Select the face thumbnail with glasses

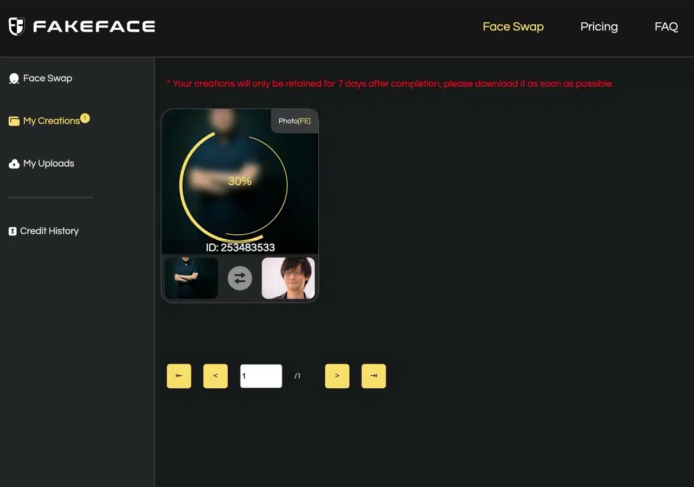tap(288, 278)
